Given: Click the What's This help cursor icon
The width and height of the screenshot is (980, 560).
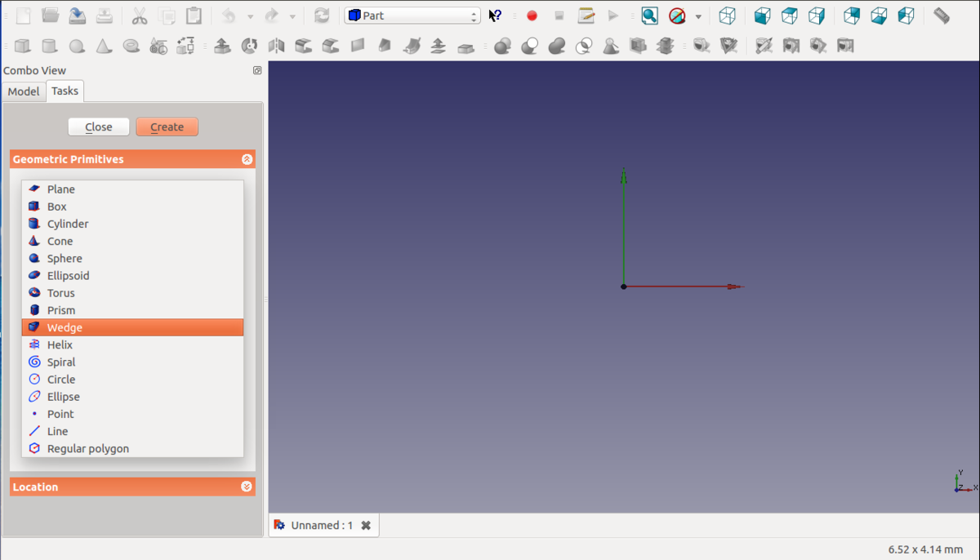Looking at the screenshot, I should point(495,16).
